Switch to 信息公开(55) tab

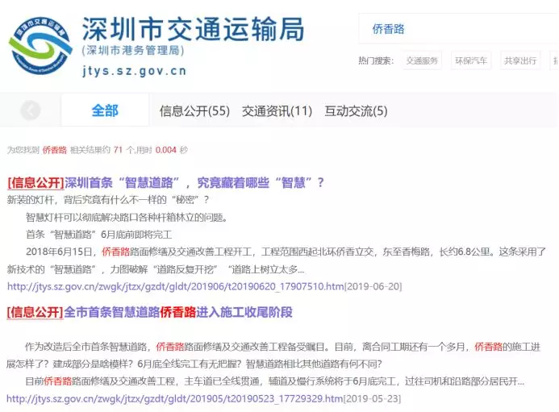[194, 110]
